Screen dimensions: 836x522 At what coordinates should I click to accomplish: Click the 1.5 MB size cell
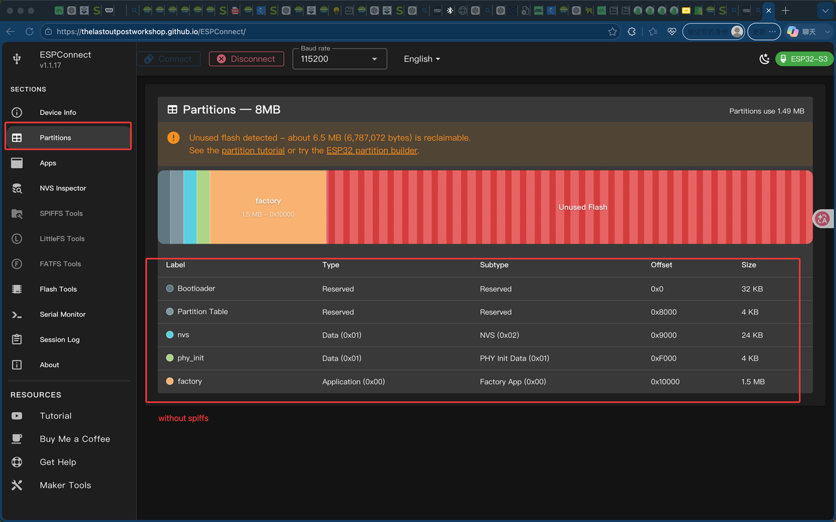click(x=753, y=382)
